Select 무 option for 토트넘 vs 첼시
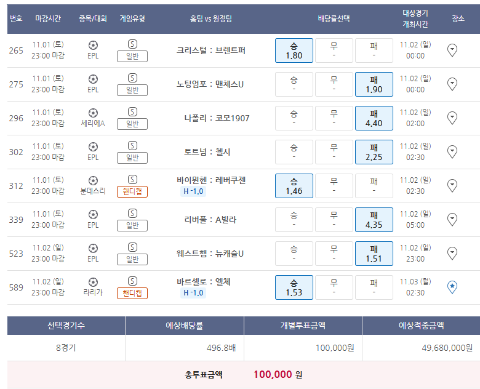480x389 pixels. 334,152
